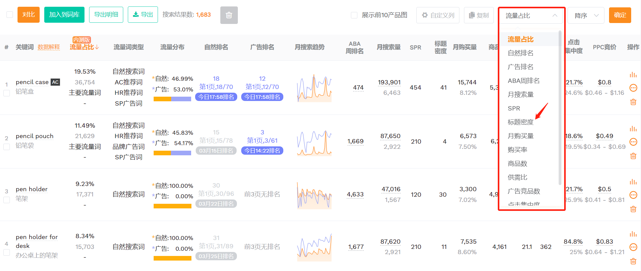Choose 月购买量 option in the list
The height and width of the screenshot is (271, 641).
(521, 136)
